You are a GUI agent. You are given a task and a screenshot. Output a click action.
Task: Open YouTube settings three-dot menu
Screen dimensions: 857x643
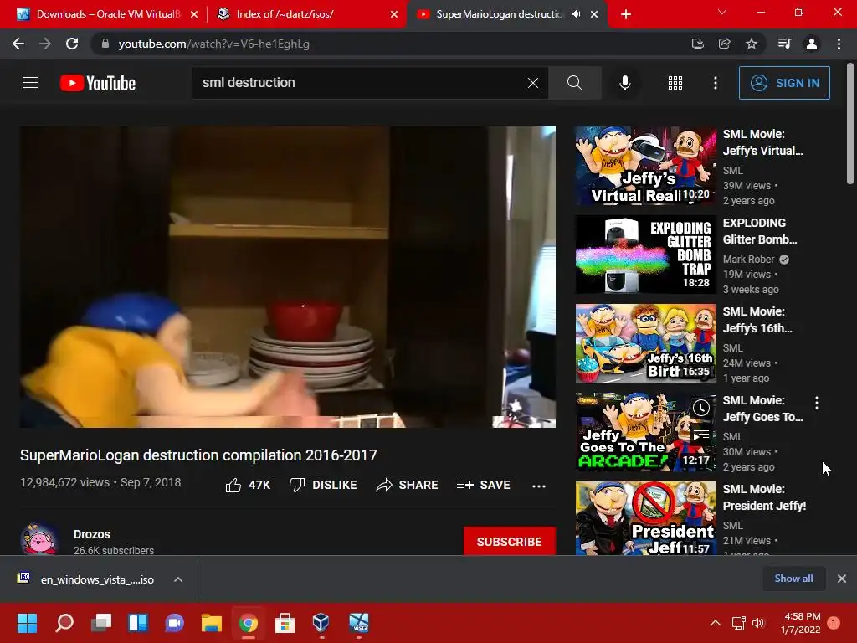click(715, 83)
